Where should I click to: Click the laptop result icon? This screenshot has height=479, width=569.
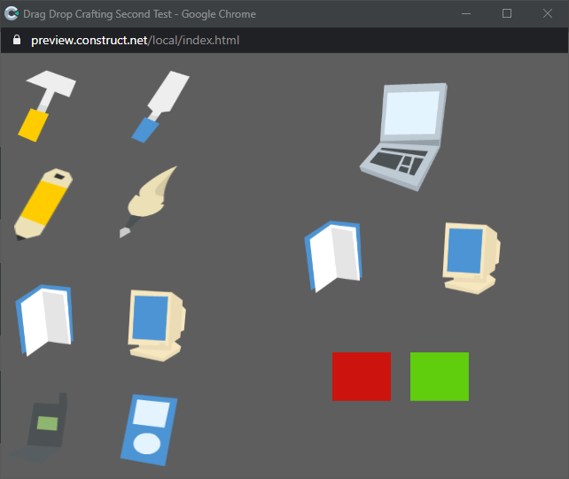(403, 136)
